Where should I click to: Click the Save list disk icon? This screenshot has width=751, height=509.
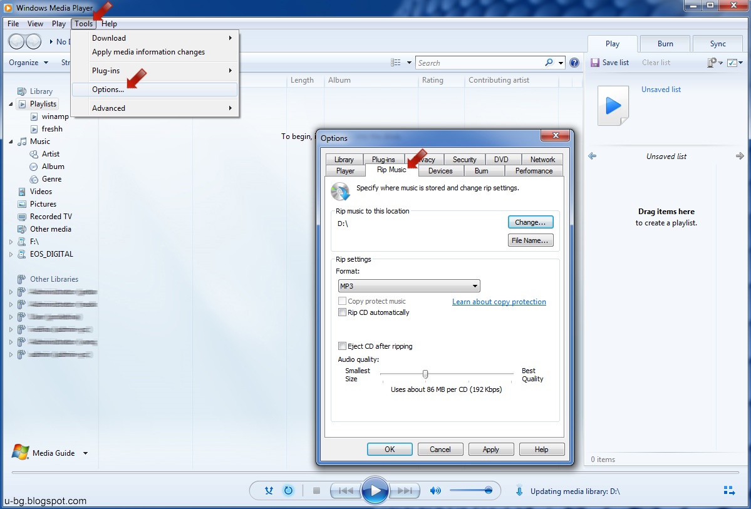click(x=595, y=63)
